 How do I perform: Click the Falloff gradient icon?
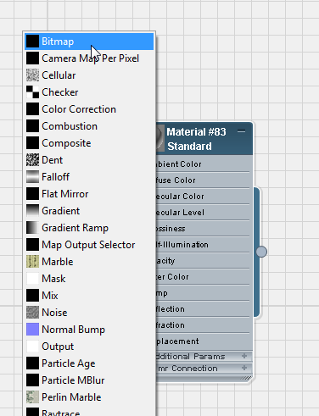32,177
